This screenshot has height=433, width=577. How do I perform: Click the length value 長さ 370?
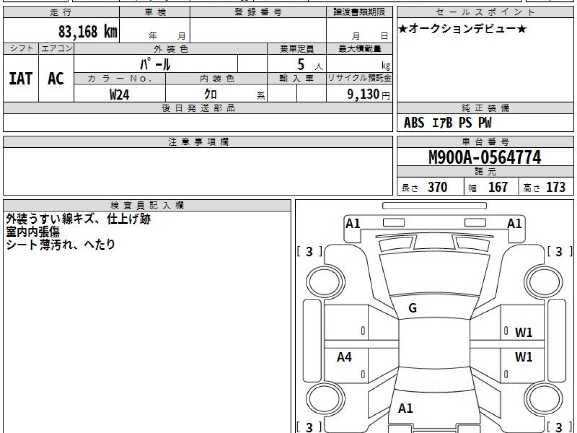pos(425,187)
